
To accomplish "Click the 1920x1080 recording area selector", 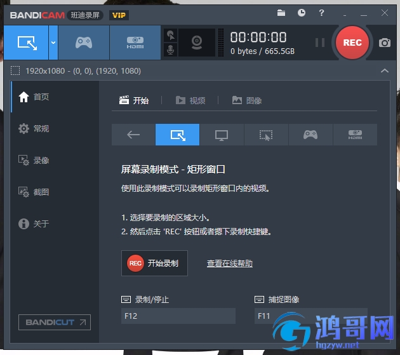I will (76, 70).
